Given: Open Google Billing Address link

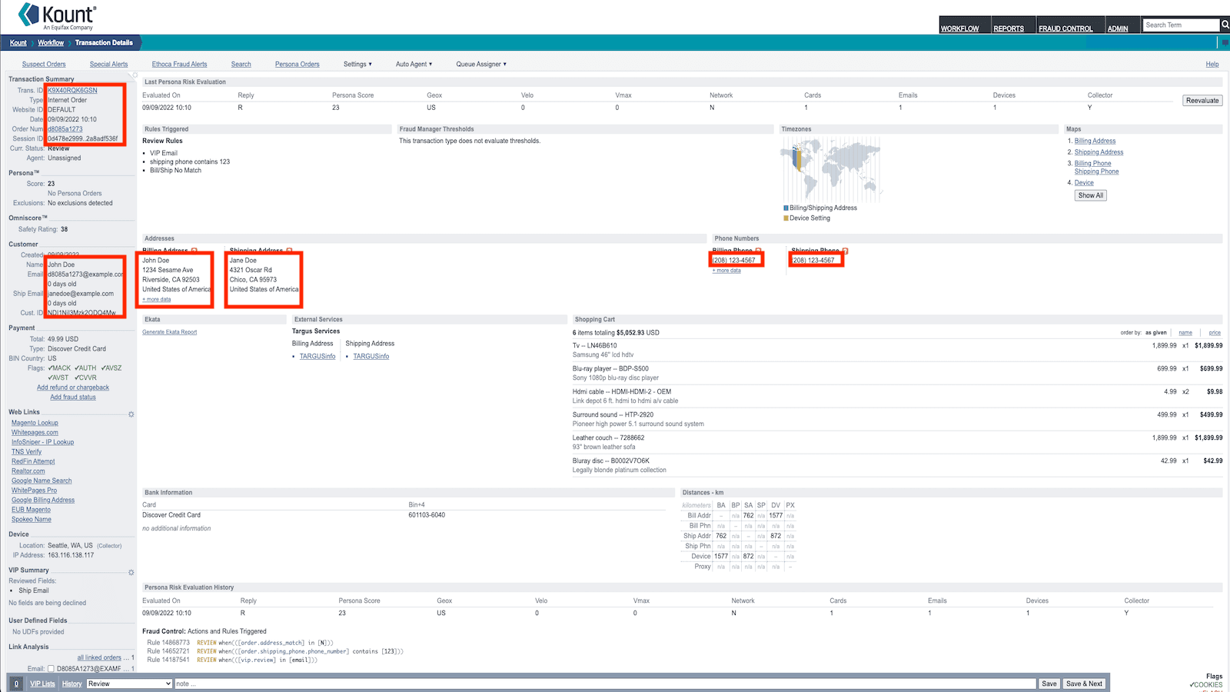Looking at the screenshot, I should click(43, 500).
